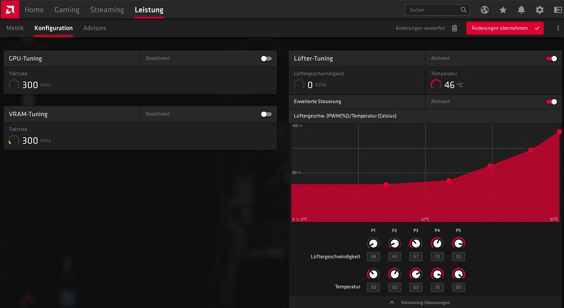This screenshot has width=564, height=308.
Task: Adjust P3 fan speed dial
Action: click(x=416, y=243)
